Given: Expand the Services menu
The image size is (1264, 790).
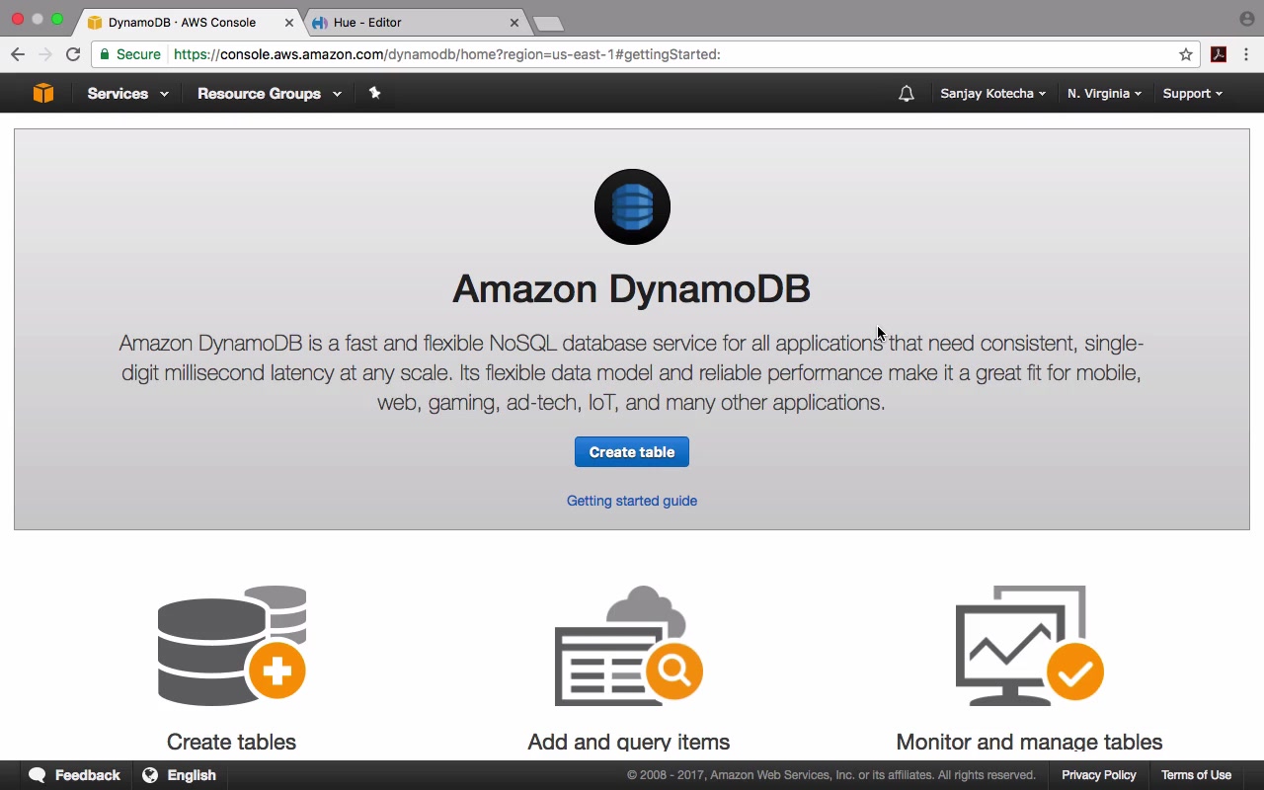Looking at the screenshot, I should [x=127, y=94].
